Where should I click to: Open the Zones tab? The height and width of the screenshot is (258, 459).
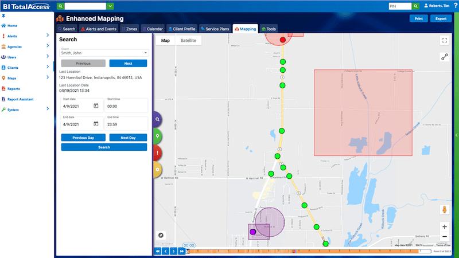tap(129, 28)
